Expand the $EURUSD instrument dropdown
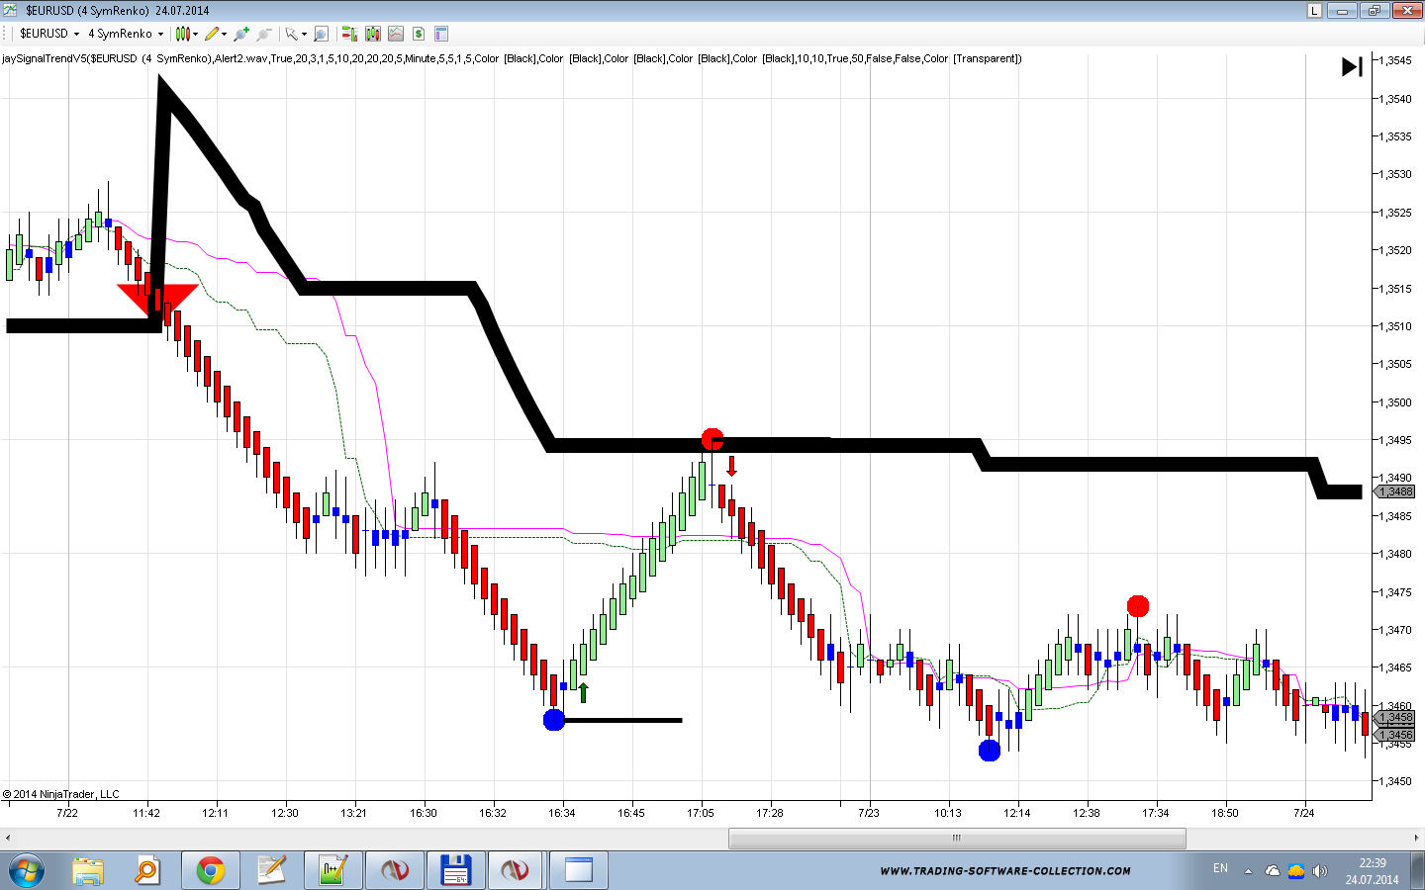This screenshot has width=1425, height=890. 76,34
